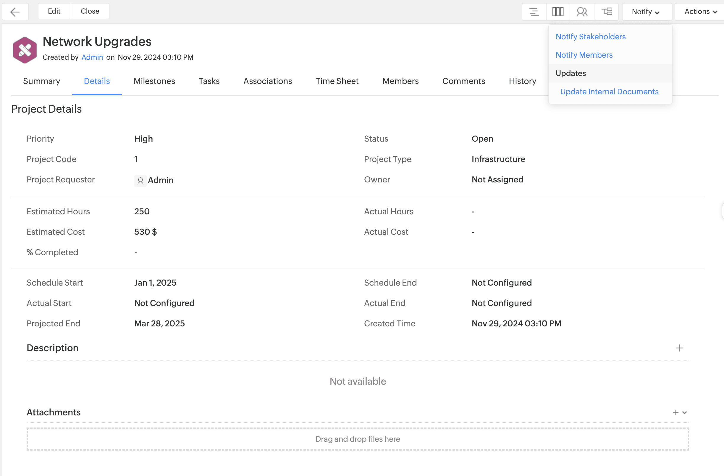The height and width of the screenshot is (476, 724).
Task: Select Notify Members from the menu
Action: click(584, 55)
